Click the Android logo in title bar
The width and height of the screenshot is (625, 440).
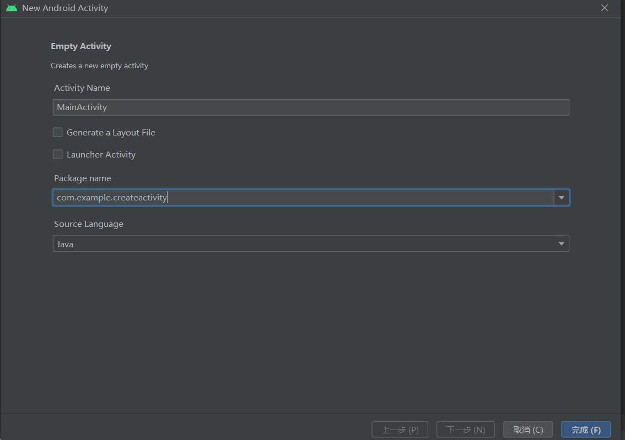12,8
